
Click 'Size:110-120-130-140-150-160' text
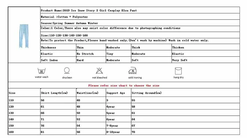click(x=64, y=35)
